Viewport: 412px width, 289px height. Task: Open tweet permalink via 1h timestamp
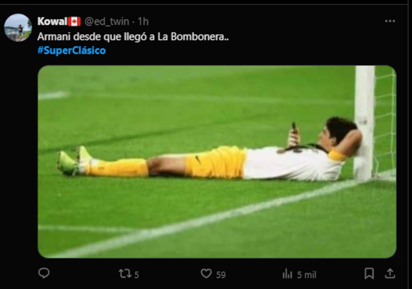coord(143,21)
